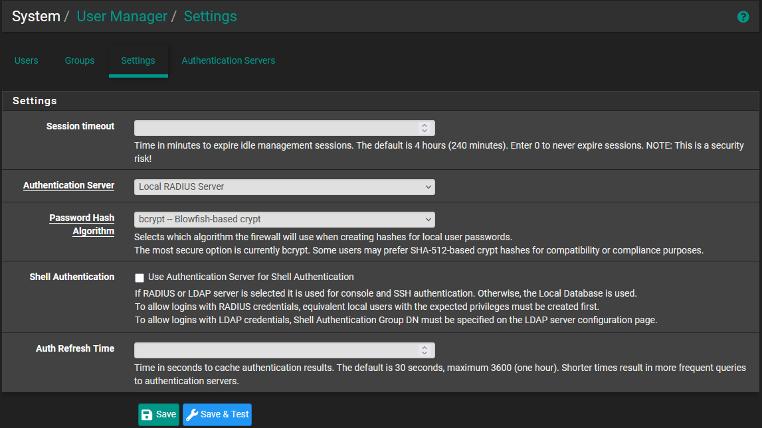This screenshot has width=762, height=428.
Task: Select the Settings tab
Action: 138,60
